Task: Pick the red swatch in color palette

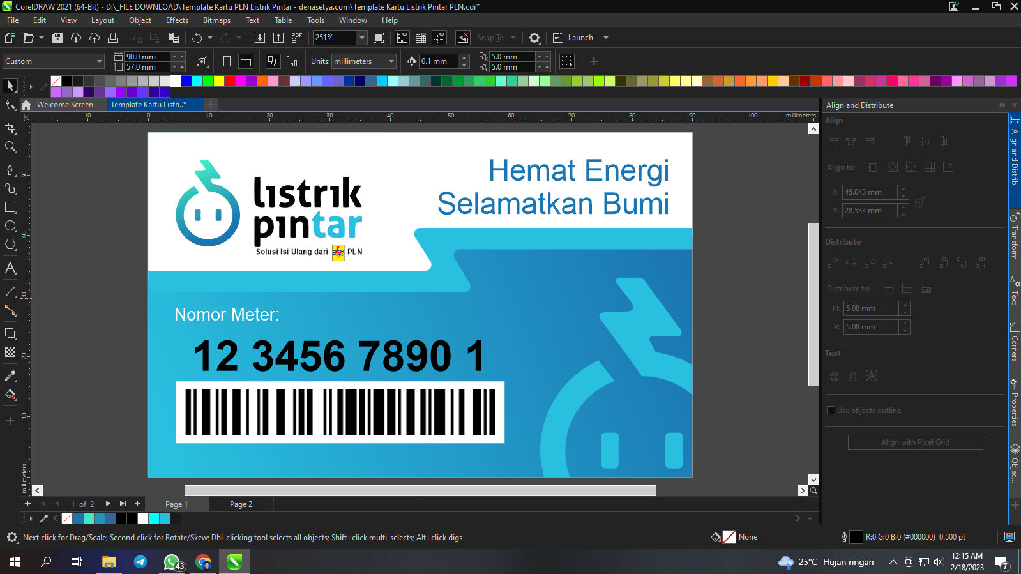Action: tap(229, 81)
